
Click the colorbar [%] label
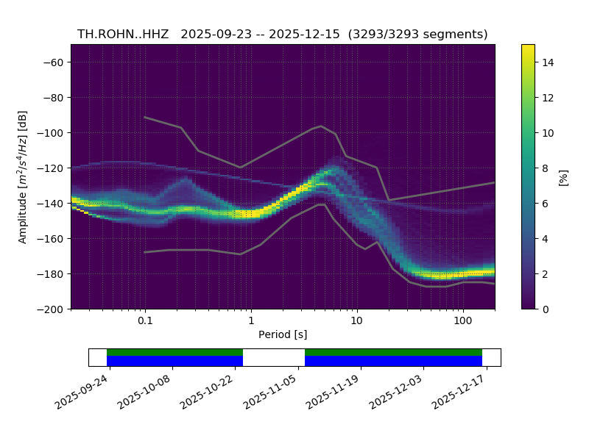(564, 177)
